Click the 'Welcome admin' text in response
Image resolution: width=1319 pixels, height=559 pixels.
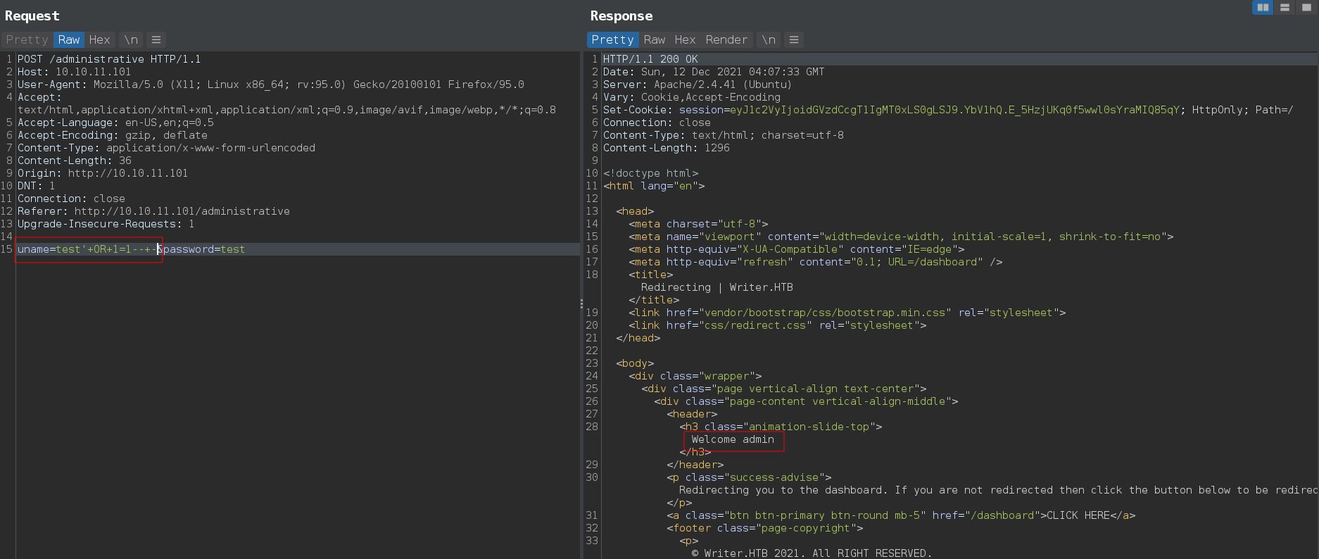(733, 439)
